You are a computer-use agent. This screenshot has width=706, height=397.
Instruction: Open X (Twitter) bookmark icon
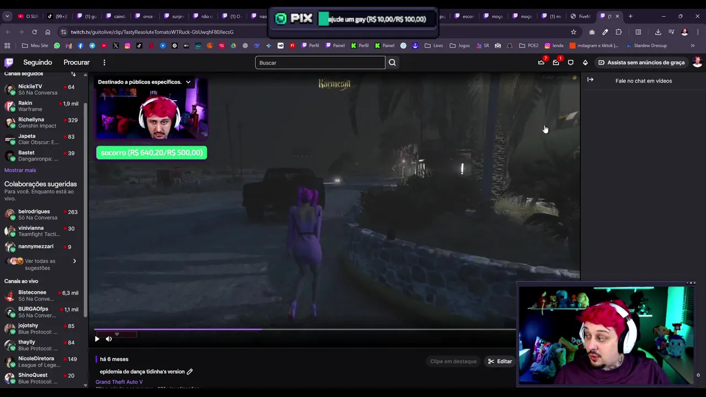coord(116,46)
